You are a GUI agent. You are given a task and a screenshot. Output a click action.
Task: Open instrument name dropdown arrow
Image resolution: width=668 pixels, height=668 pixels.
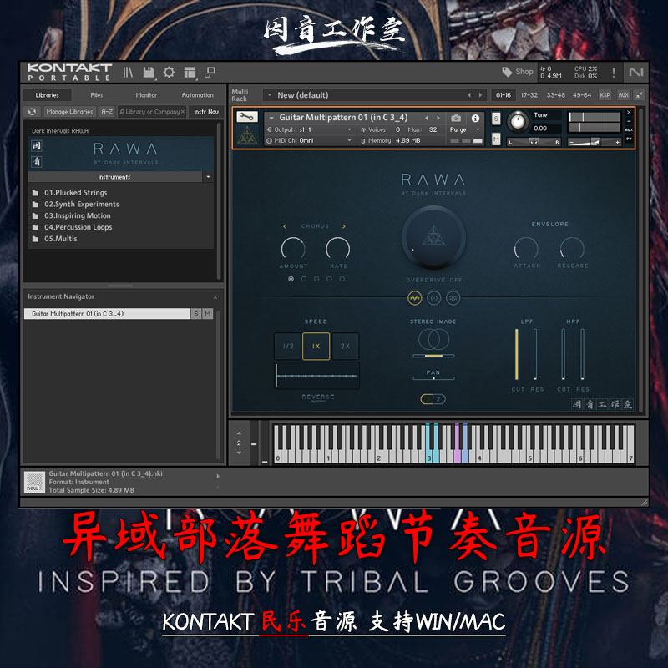tap(271, 118)
